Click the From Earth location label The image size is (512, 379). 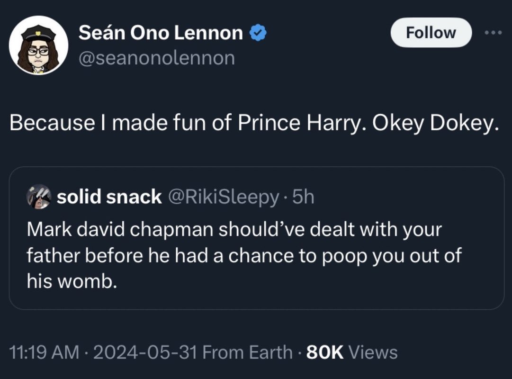(250, 352)
